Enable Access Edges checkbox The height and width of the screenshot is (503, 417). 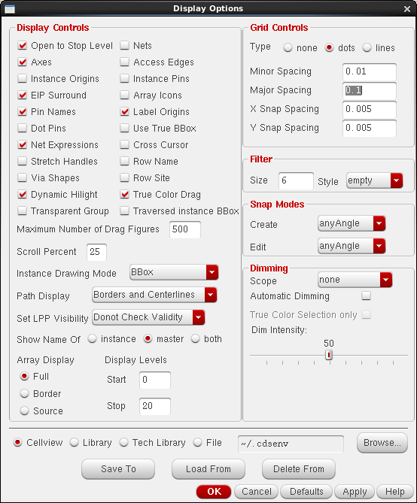click(x=125, y=62)
